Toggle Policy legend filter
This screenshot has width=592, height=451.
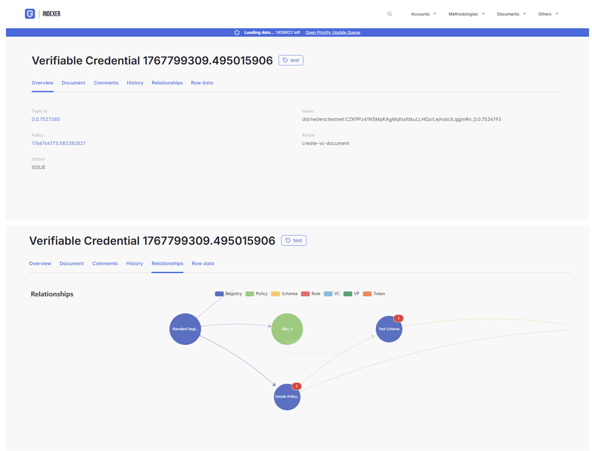(257, 294)
